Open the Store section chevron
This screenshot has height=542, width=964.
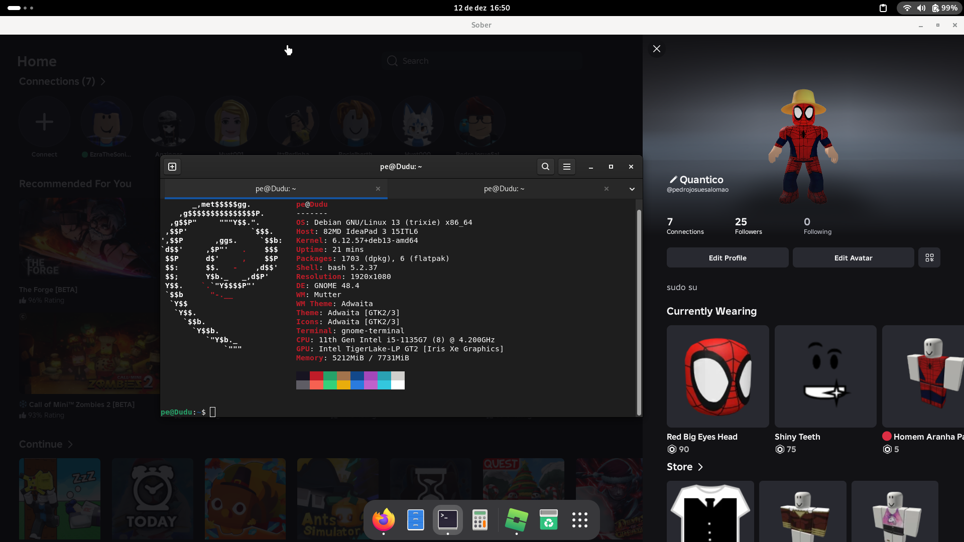tap(700, 467)
